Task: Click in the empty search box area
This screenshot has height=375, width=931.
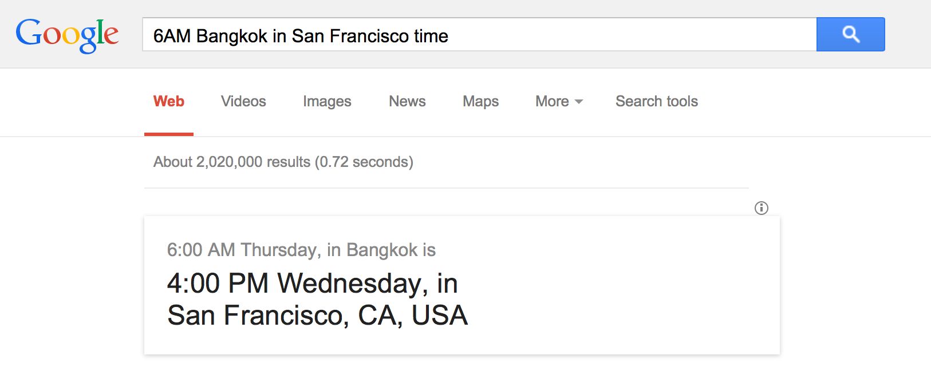Action: click(630, 34)
